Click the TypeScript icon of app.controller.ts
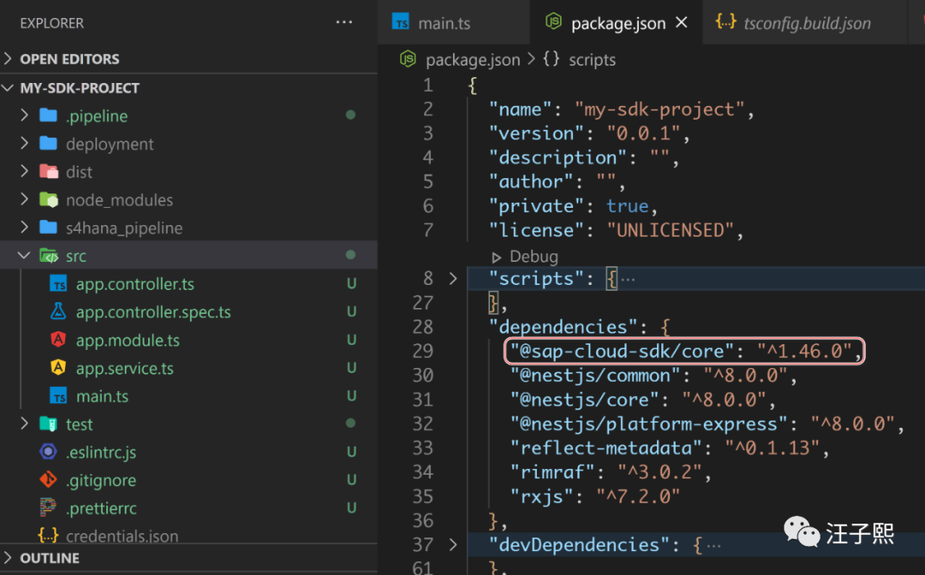 [x=58, y=284]
